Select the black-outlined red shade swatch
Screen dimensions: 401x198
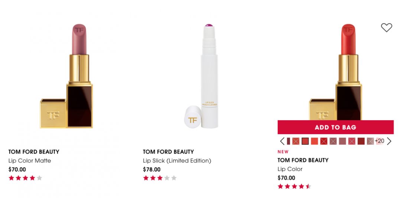(x=305, y=141)
